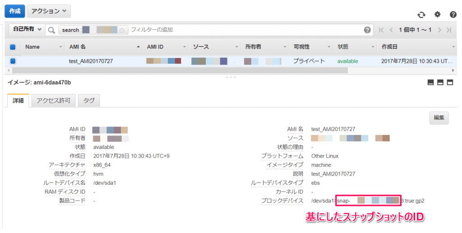Open the AMI ID column dropdown arrow
This screenshot has width=462, height=233.
185,47
